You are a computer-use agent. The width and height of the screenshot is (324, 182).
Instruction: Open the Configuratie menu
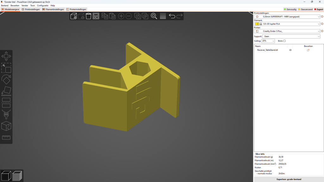pos(43,5)
